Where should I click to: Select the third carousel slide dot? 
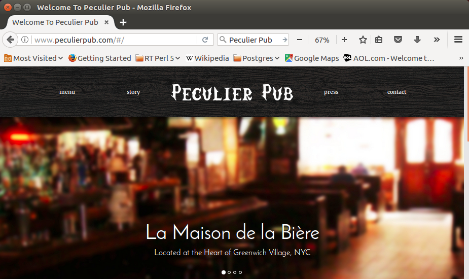pyautogui.click(x=235, y=272)
